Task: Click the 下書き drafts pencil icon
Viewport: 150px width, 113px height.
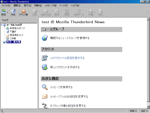Action: point(7,32)
